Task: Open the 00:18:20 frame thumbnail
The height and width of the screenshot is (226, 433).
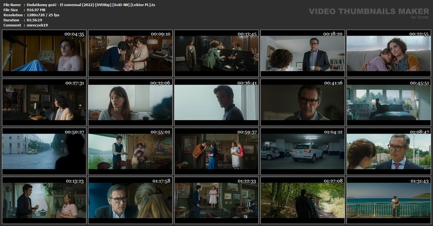Action: coord(302,54)
